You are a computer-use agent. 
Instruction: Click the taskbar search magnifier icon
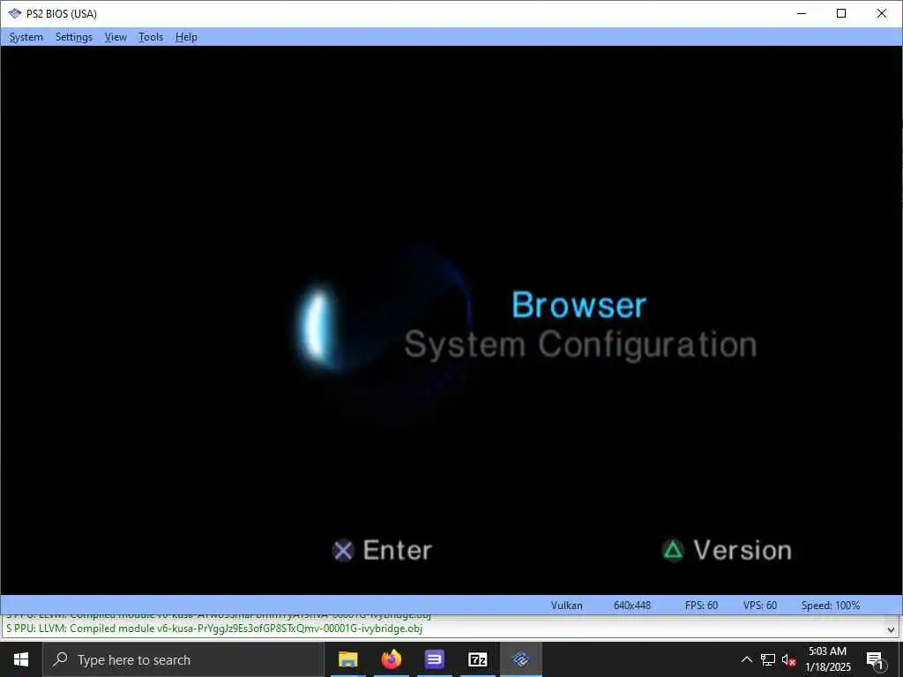60,659
